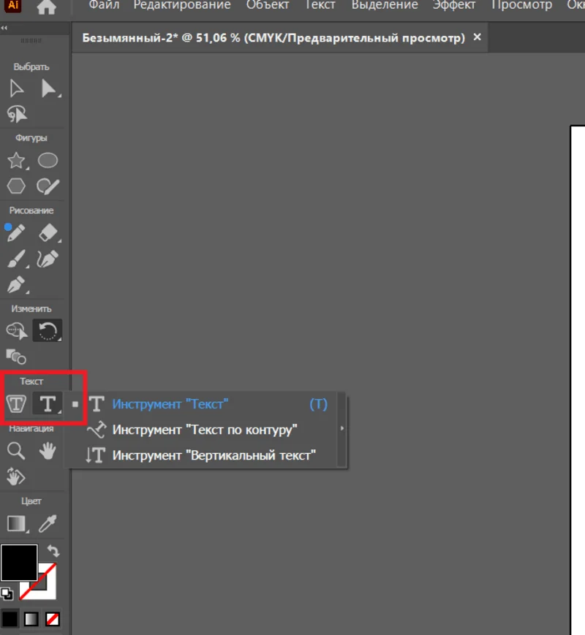Apply None mode button
The image size is (585, 635).
tap(53, 619)
